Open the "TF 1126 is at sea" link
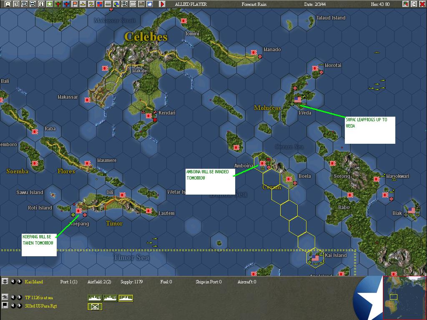 (x=39, y=297)
